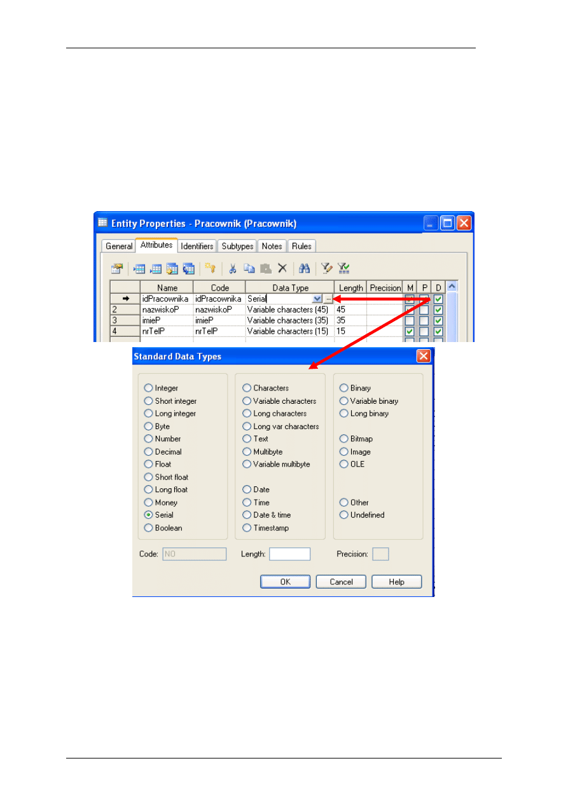Viewport: 568px width, 803px height.
Task: Select the Timestamp radio button
Action: [x=247, y=528]
